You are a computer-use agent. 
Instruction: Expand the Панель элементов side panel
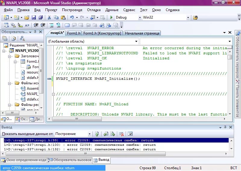(238, 98)
